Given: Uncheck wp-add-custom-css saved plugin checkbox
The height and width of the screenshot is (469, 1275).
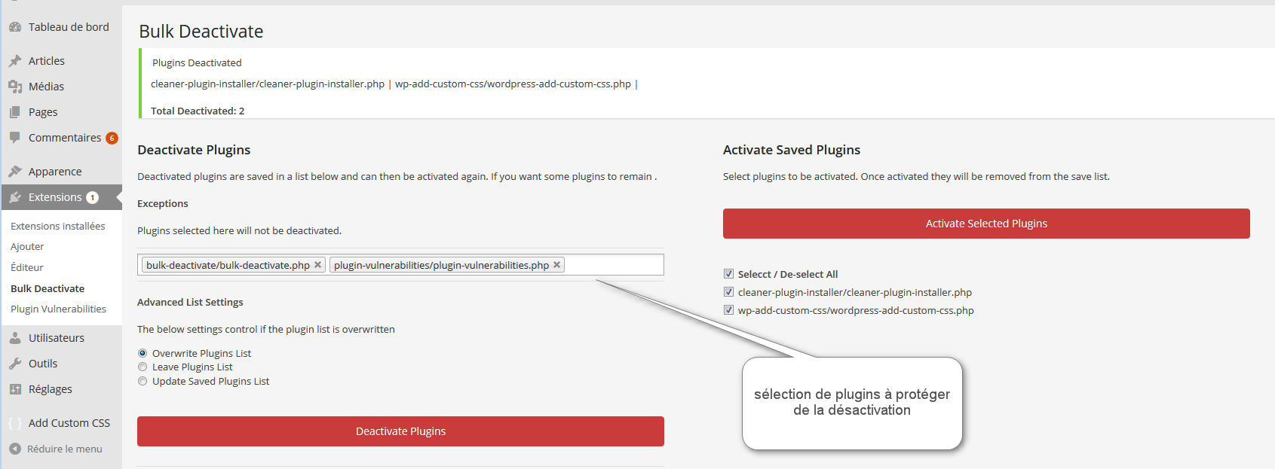Looking at the screenshot, I should [728, 310].
